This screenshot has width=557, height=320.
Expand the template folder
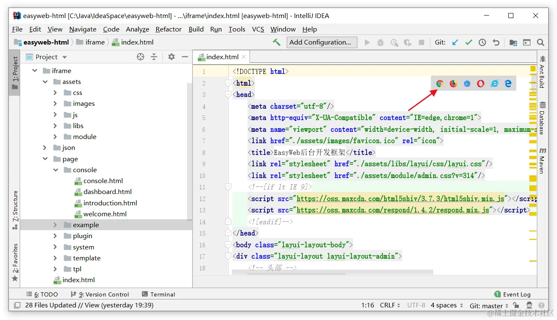[55, 258]
